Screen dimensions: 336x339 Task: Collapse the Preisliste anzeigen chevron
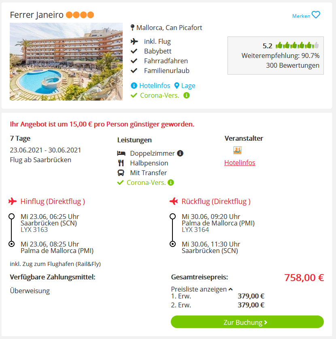230,289
